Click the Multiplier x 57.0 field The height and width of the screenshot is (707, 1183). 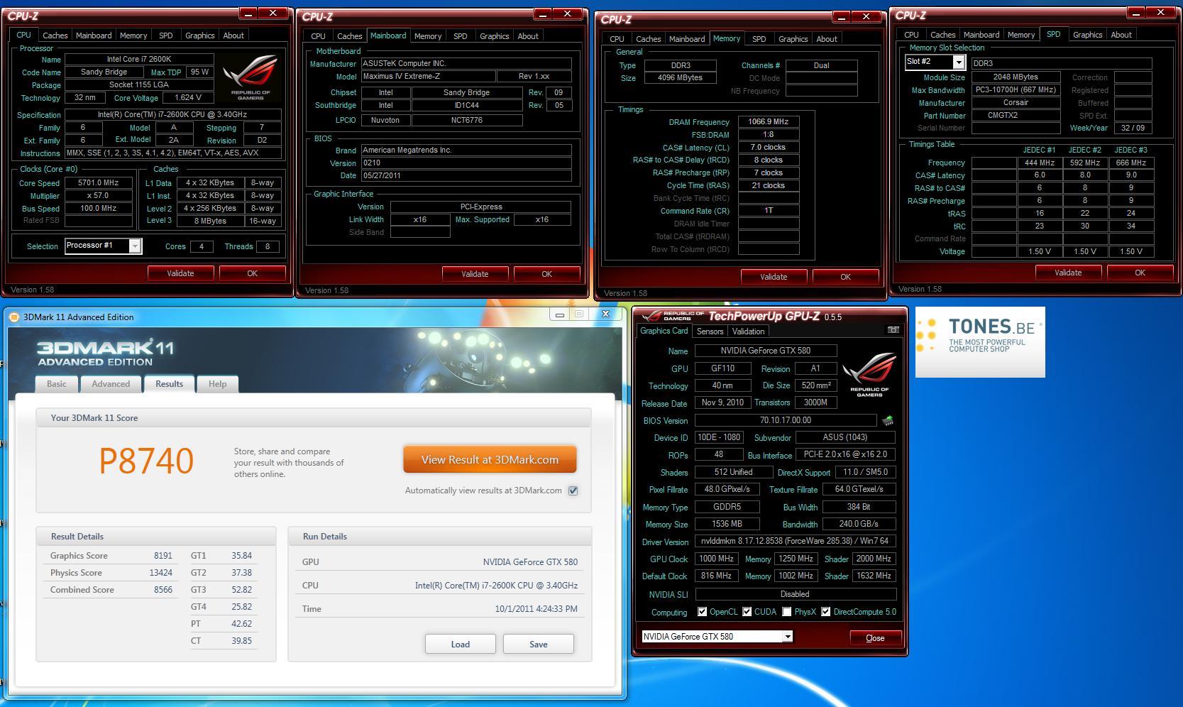click(x=98, y=195)
